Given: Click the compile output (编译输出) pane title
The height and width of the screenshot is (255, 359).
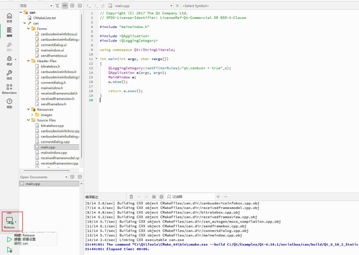Looking at the screenshot, I should click(x=92, y=197).
